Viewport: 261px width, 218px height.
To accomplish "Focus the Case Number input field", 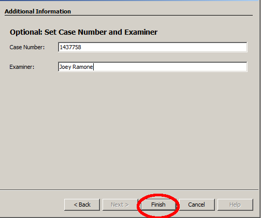I will (x=153, y=47).
